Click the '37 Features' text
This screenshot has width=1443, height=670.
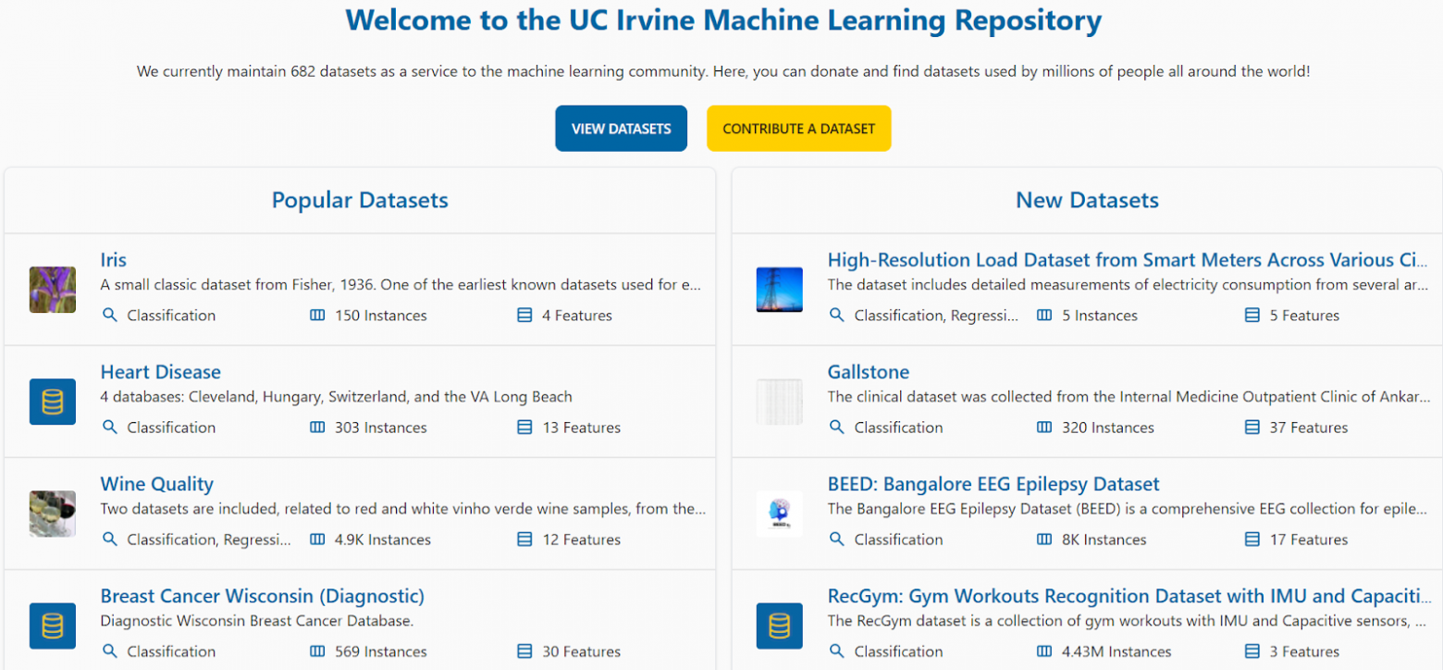[1309, 428]
